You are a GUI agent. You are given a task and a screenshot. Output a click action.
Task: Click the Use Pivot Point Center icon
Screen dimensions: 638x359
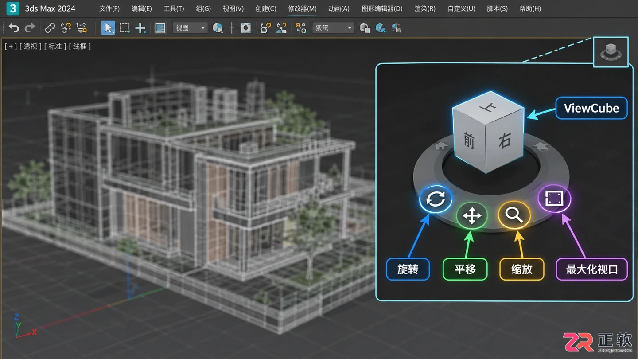click(218, 28)
